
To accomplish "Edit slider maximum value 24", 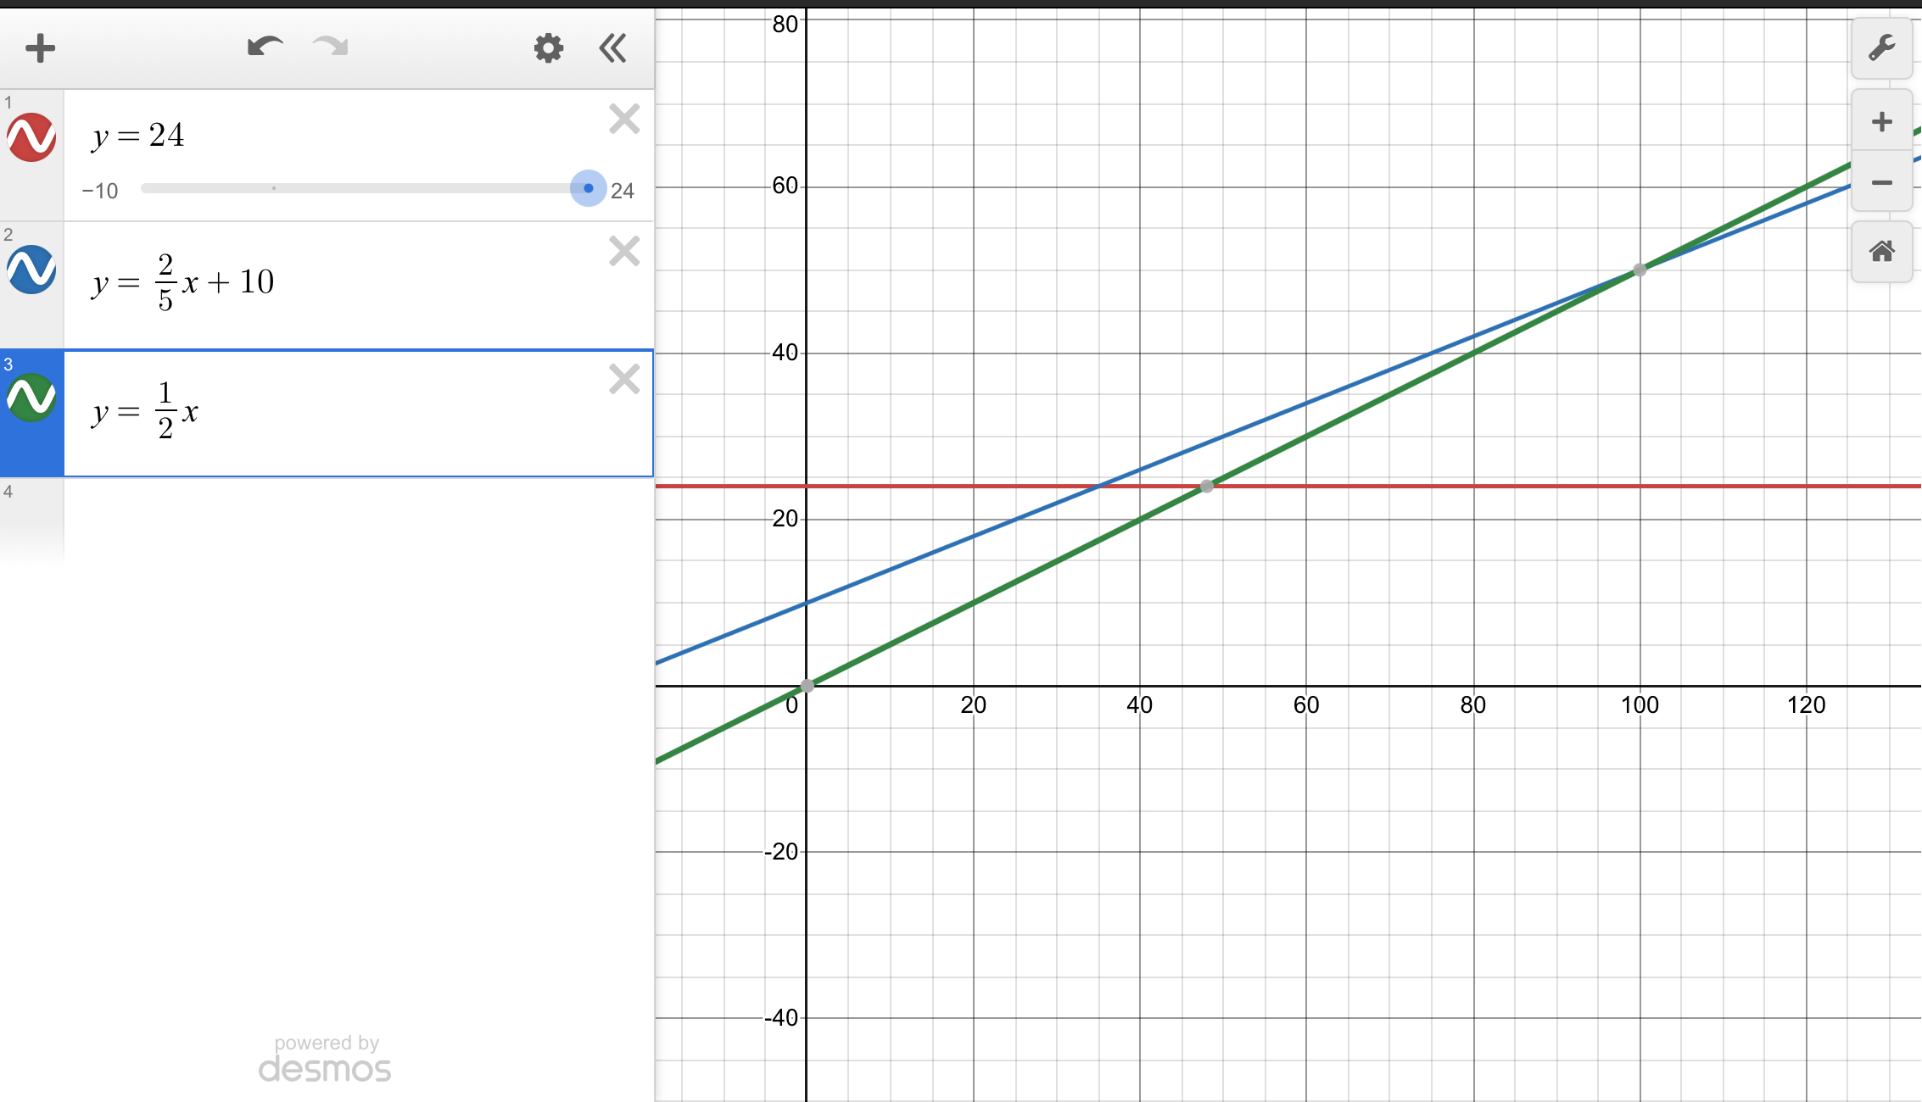I will point(623,191).
